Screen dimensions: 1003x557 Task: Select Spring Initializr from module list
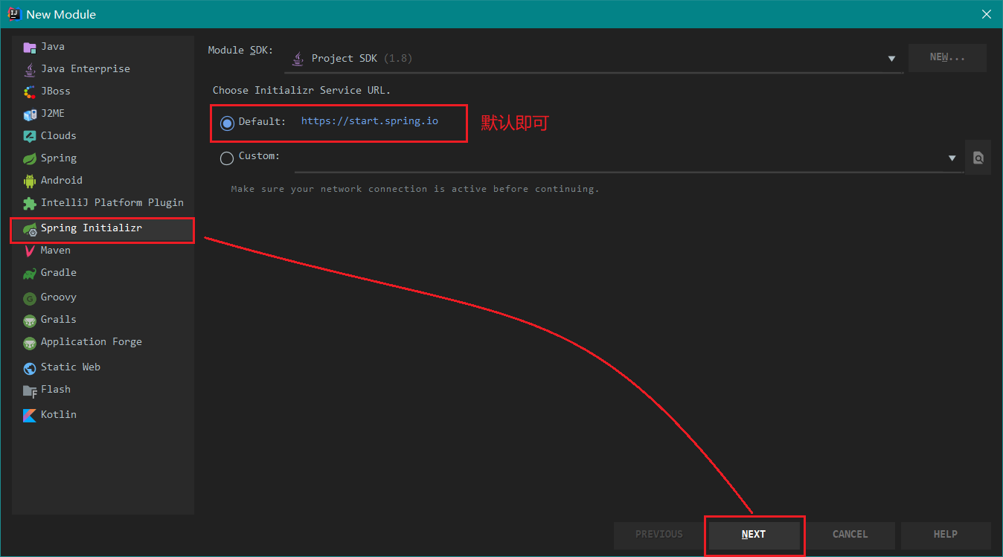pos(91,228)
